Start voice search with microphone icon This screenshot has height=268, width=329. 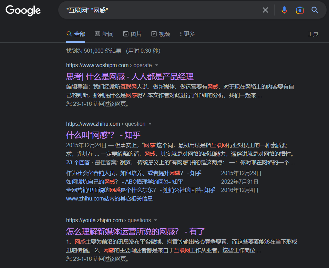pos(284,10)
